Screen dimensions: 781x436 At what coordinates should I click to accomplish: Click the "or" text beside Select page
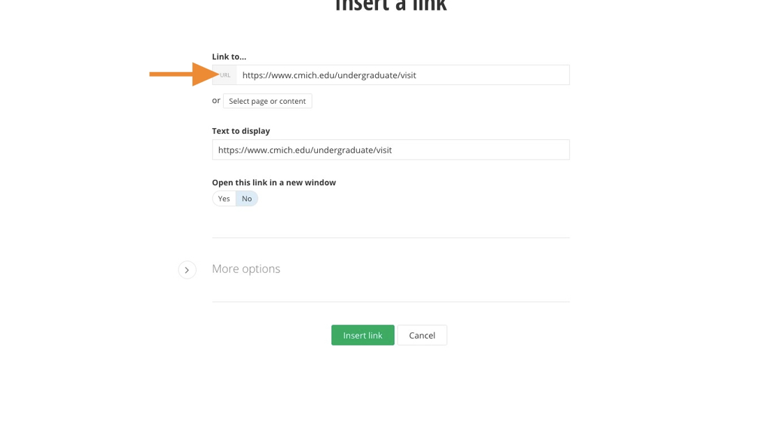pos(216,100)
